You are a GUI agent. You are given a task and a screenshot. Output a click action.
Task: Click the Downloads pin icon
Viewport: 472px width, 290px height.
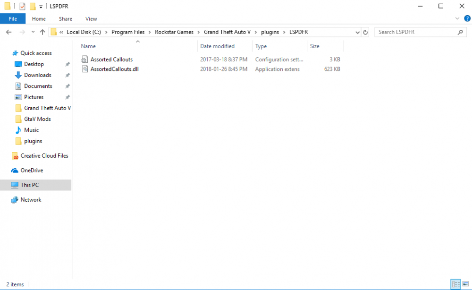click(x=67, y=75)
